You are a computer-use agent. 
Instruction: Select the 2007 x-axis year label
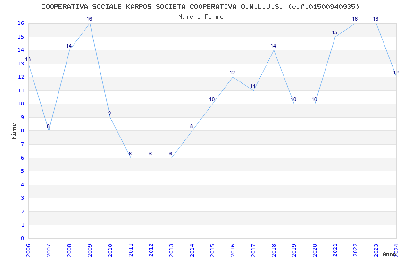[x=49, y=251]
